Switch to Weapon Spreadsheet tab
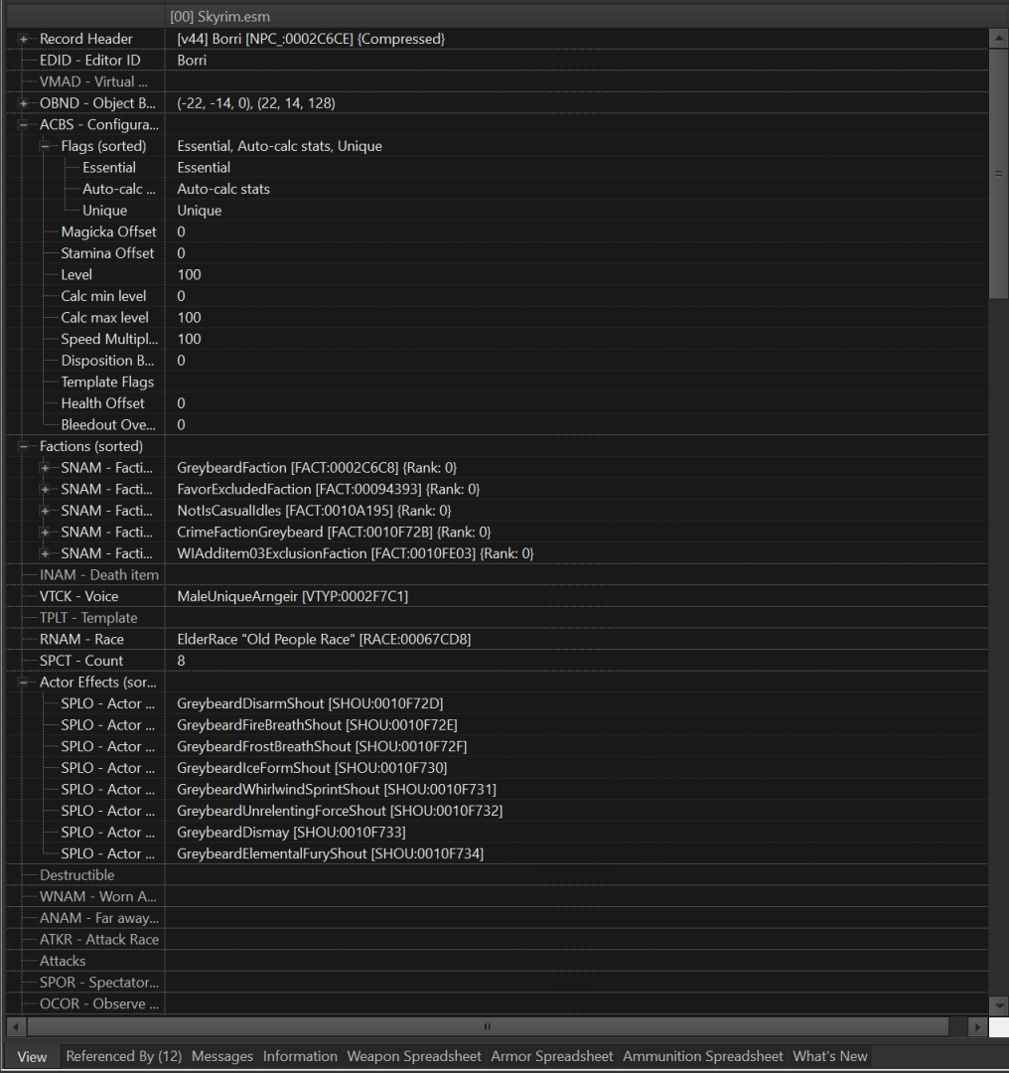The width and height of the screenshot is (1009, 1073). tap(414, 1056)
